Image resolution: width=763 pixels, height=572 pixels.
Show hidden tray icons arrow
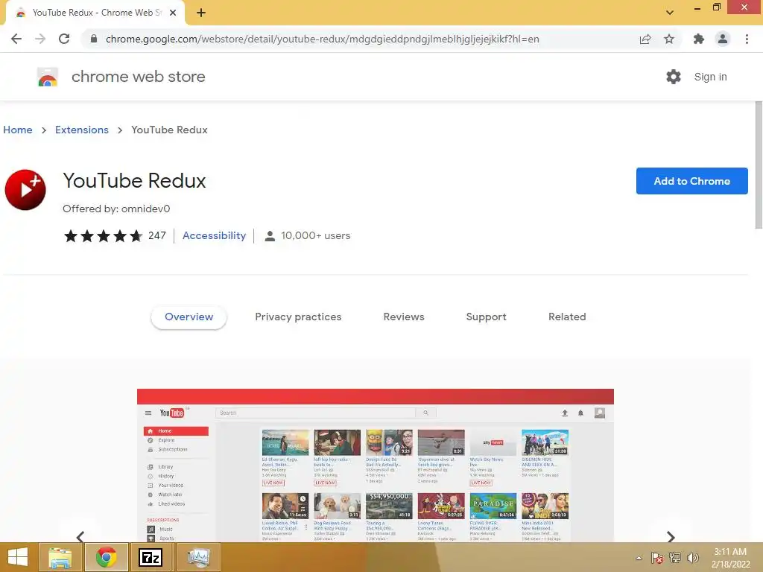click(639, 558)
